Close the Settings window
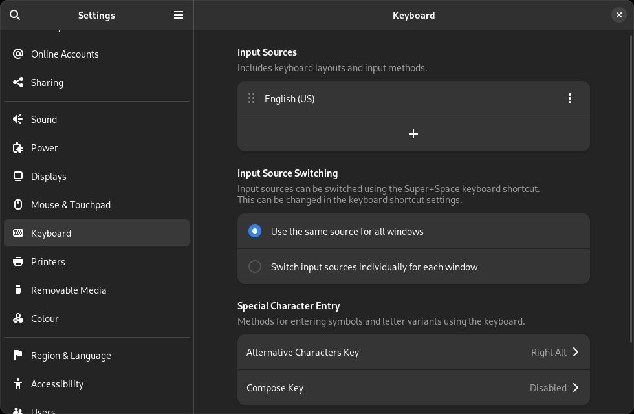This screenshot has width=634, height=414. coord(618,15)
